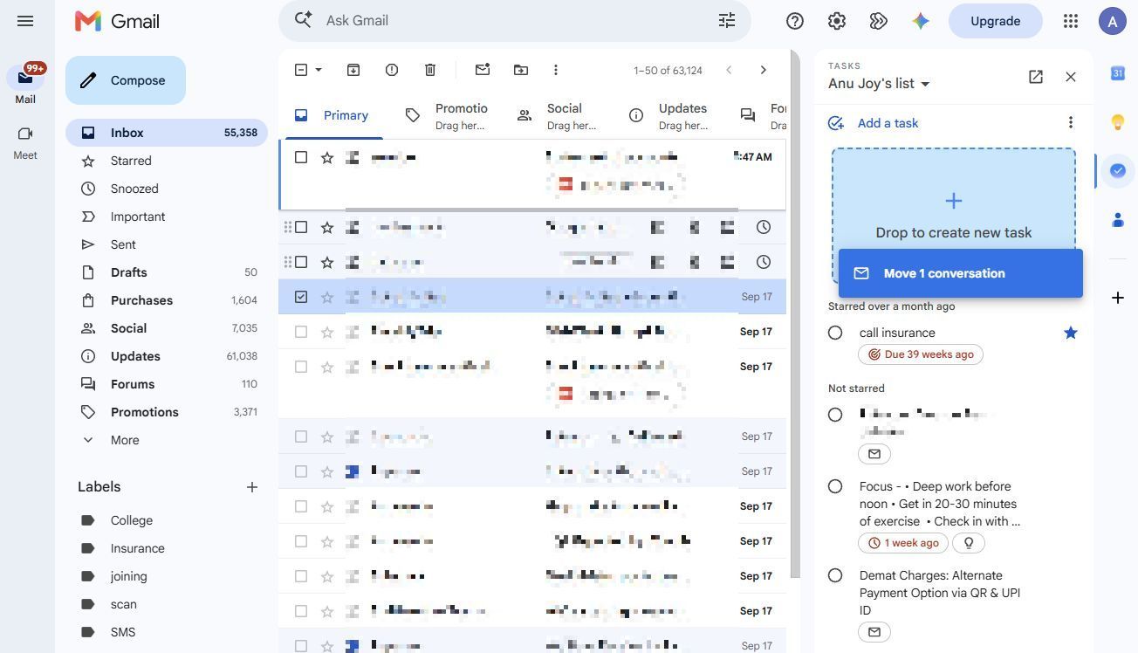Open Settings gear icon

837,21
